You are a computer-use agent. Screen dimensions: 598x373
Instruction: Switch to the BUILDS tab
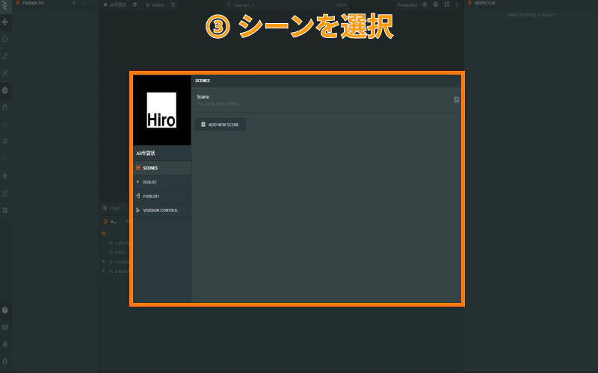point(162,182)
